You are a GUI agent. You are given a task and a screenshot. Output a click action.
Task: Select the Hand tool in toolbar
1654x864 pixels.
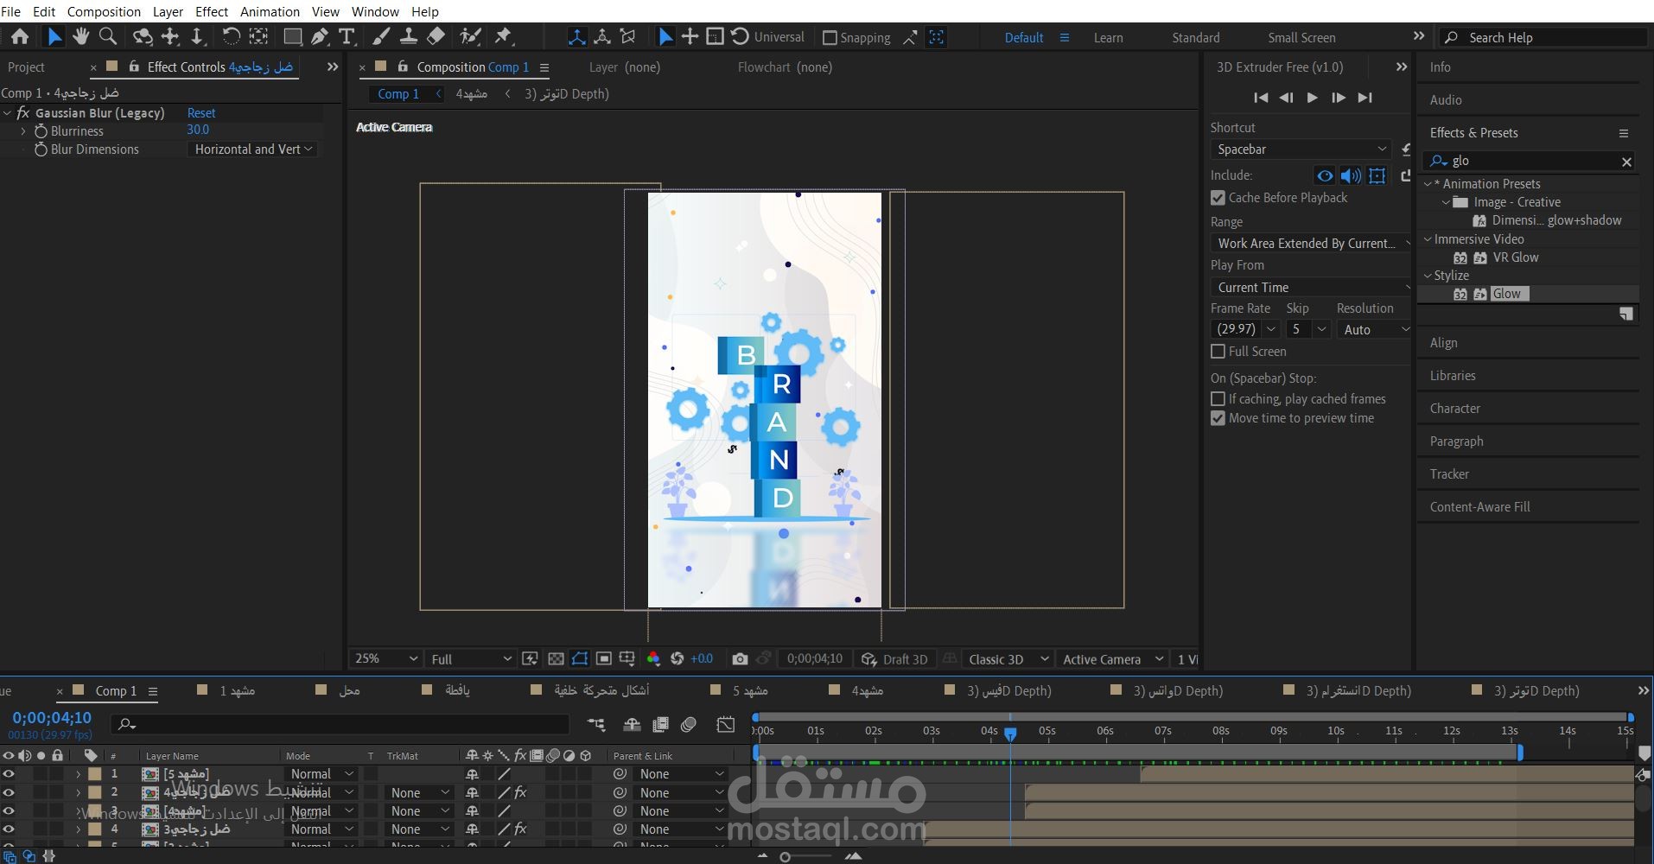click(80, 36)
